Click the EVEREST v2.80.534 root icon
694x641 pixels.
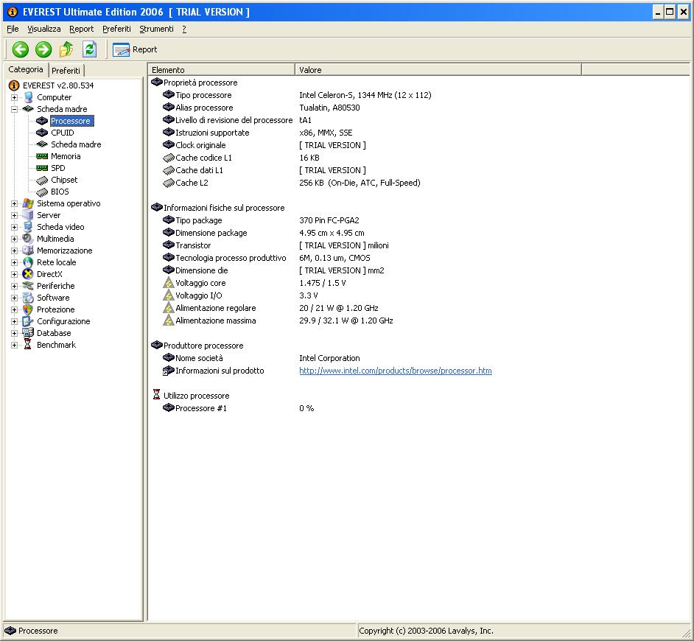(x=14, y=85)
